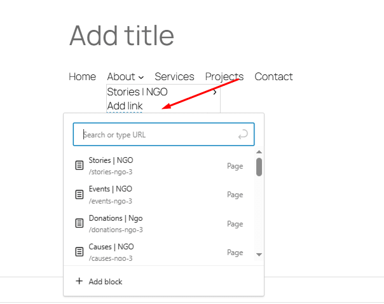The height and width of the screenshot is (304, 384).
Task: Click the /donations-ngo-3 URL text
Action: pos(116,230)
